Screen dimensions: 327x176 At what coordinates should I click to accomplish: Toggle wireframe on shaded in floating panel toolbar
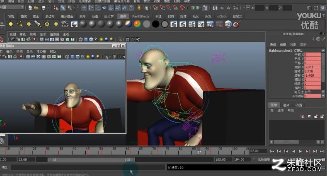[78, 57]
